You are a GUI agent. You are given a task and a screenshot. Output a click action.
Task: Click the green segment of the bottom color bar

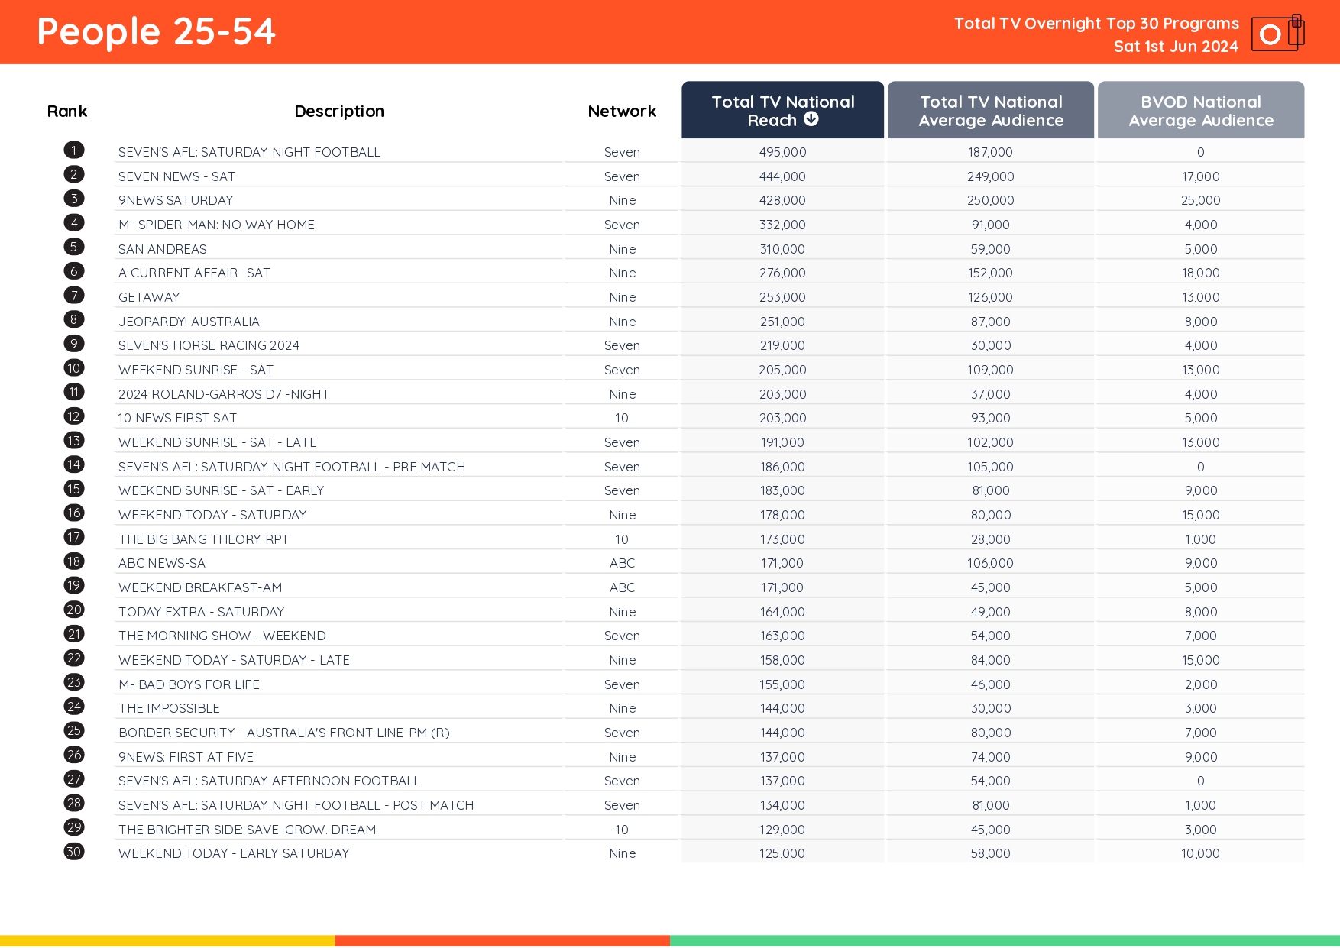[993, 938]
